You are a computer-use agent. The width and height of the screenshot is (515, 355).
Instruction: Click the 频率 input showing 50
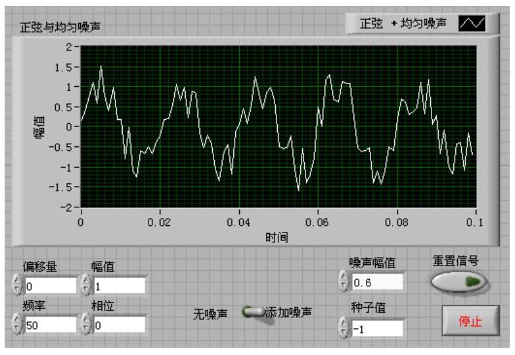pyautogui.click(x=50, y=325)
